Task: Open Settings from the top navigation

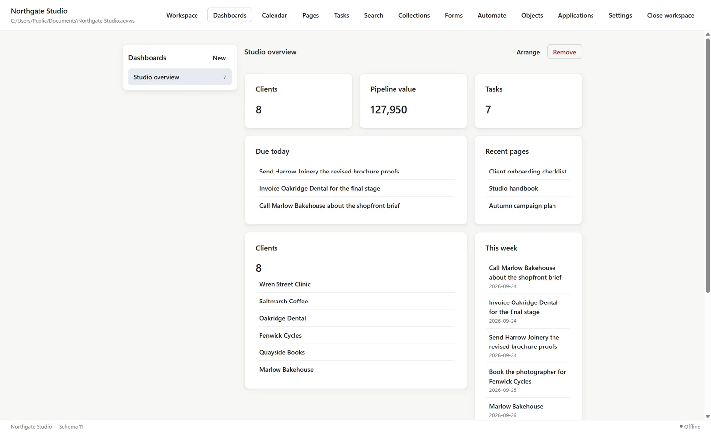Action: click(x=620, y=15)
